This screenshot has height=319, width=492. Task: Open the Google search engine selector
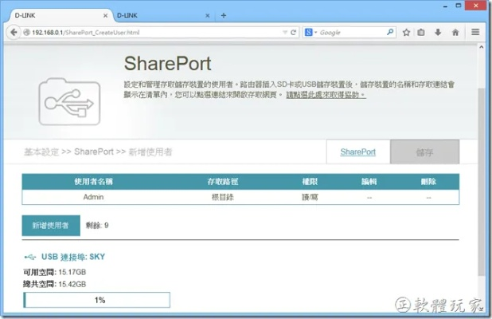pyautogui.click(x=310, y=32)
